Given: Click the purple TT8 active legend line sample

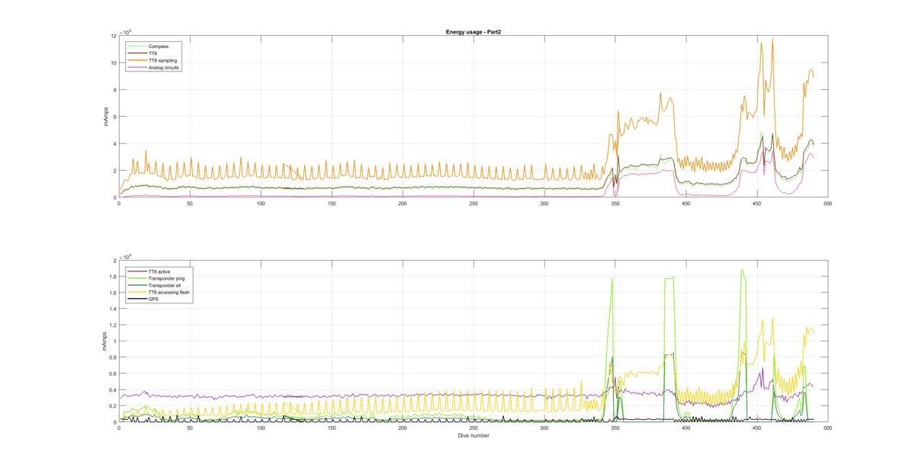Looking at the screenshot, I should [x=137, y=271].
